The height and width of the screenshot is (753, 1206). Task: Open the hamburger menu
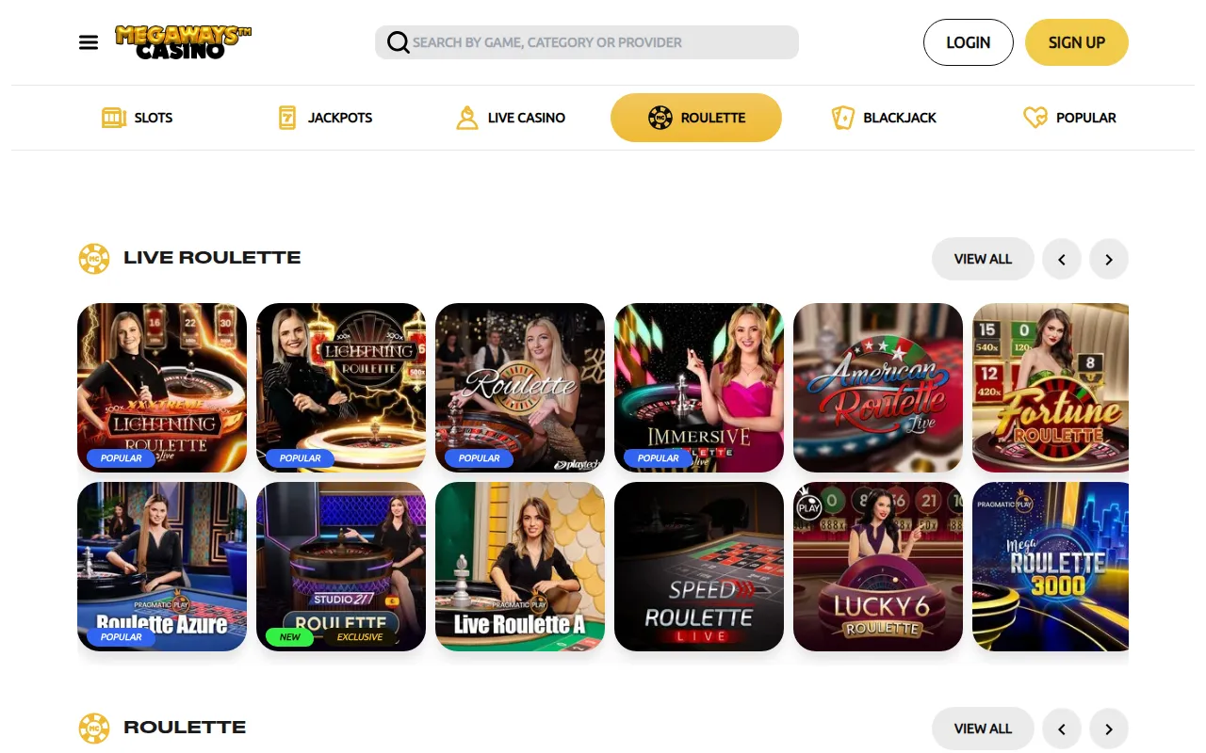[89, 42]
